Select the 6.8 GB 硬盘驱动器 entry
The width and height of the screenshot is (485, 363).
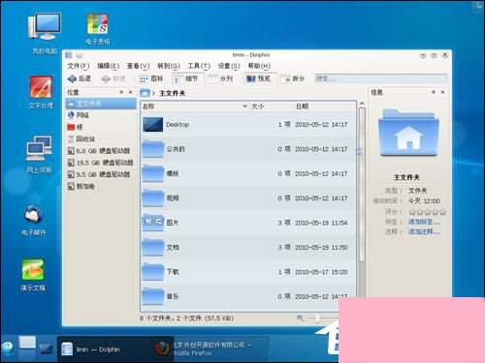click(x=101, y=151)
